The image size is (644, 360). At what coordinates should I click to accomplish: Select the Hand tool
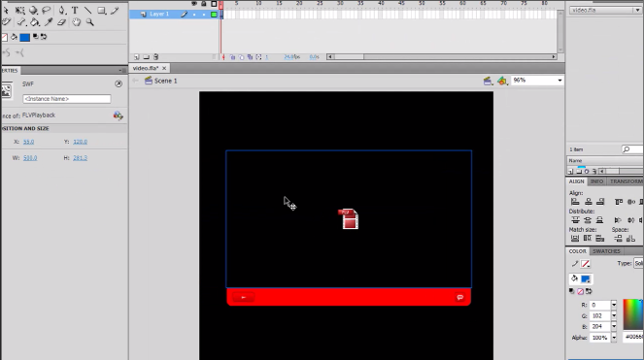(77, 22)
